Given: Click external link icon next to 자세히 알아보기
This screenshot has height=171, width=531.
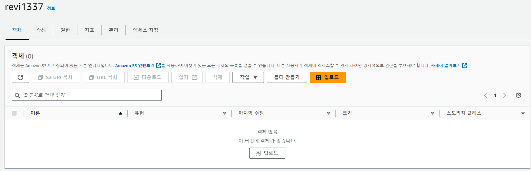Looking at the screenshot, I should tap(465, 65).
